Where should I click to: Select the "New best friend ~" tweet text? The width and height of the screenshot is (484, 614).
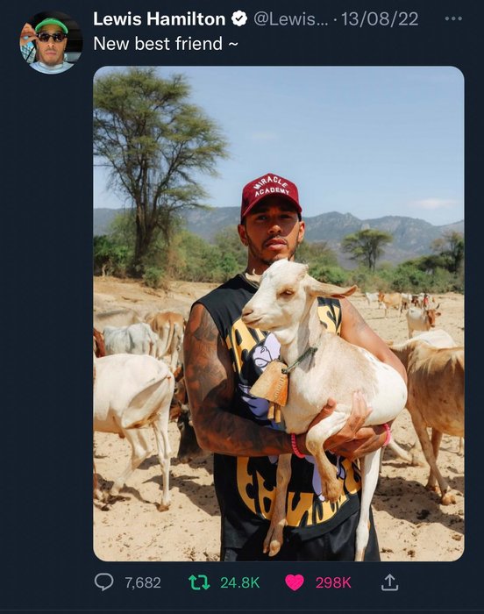(165, 44)
